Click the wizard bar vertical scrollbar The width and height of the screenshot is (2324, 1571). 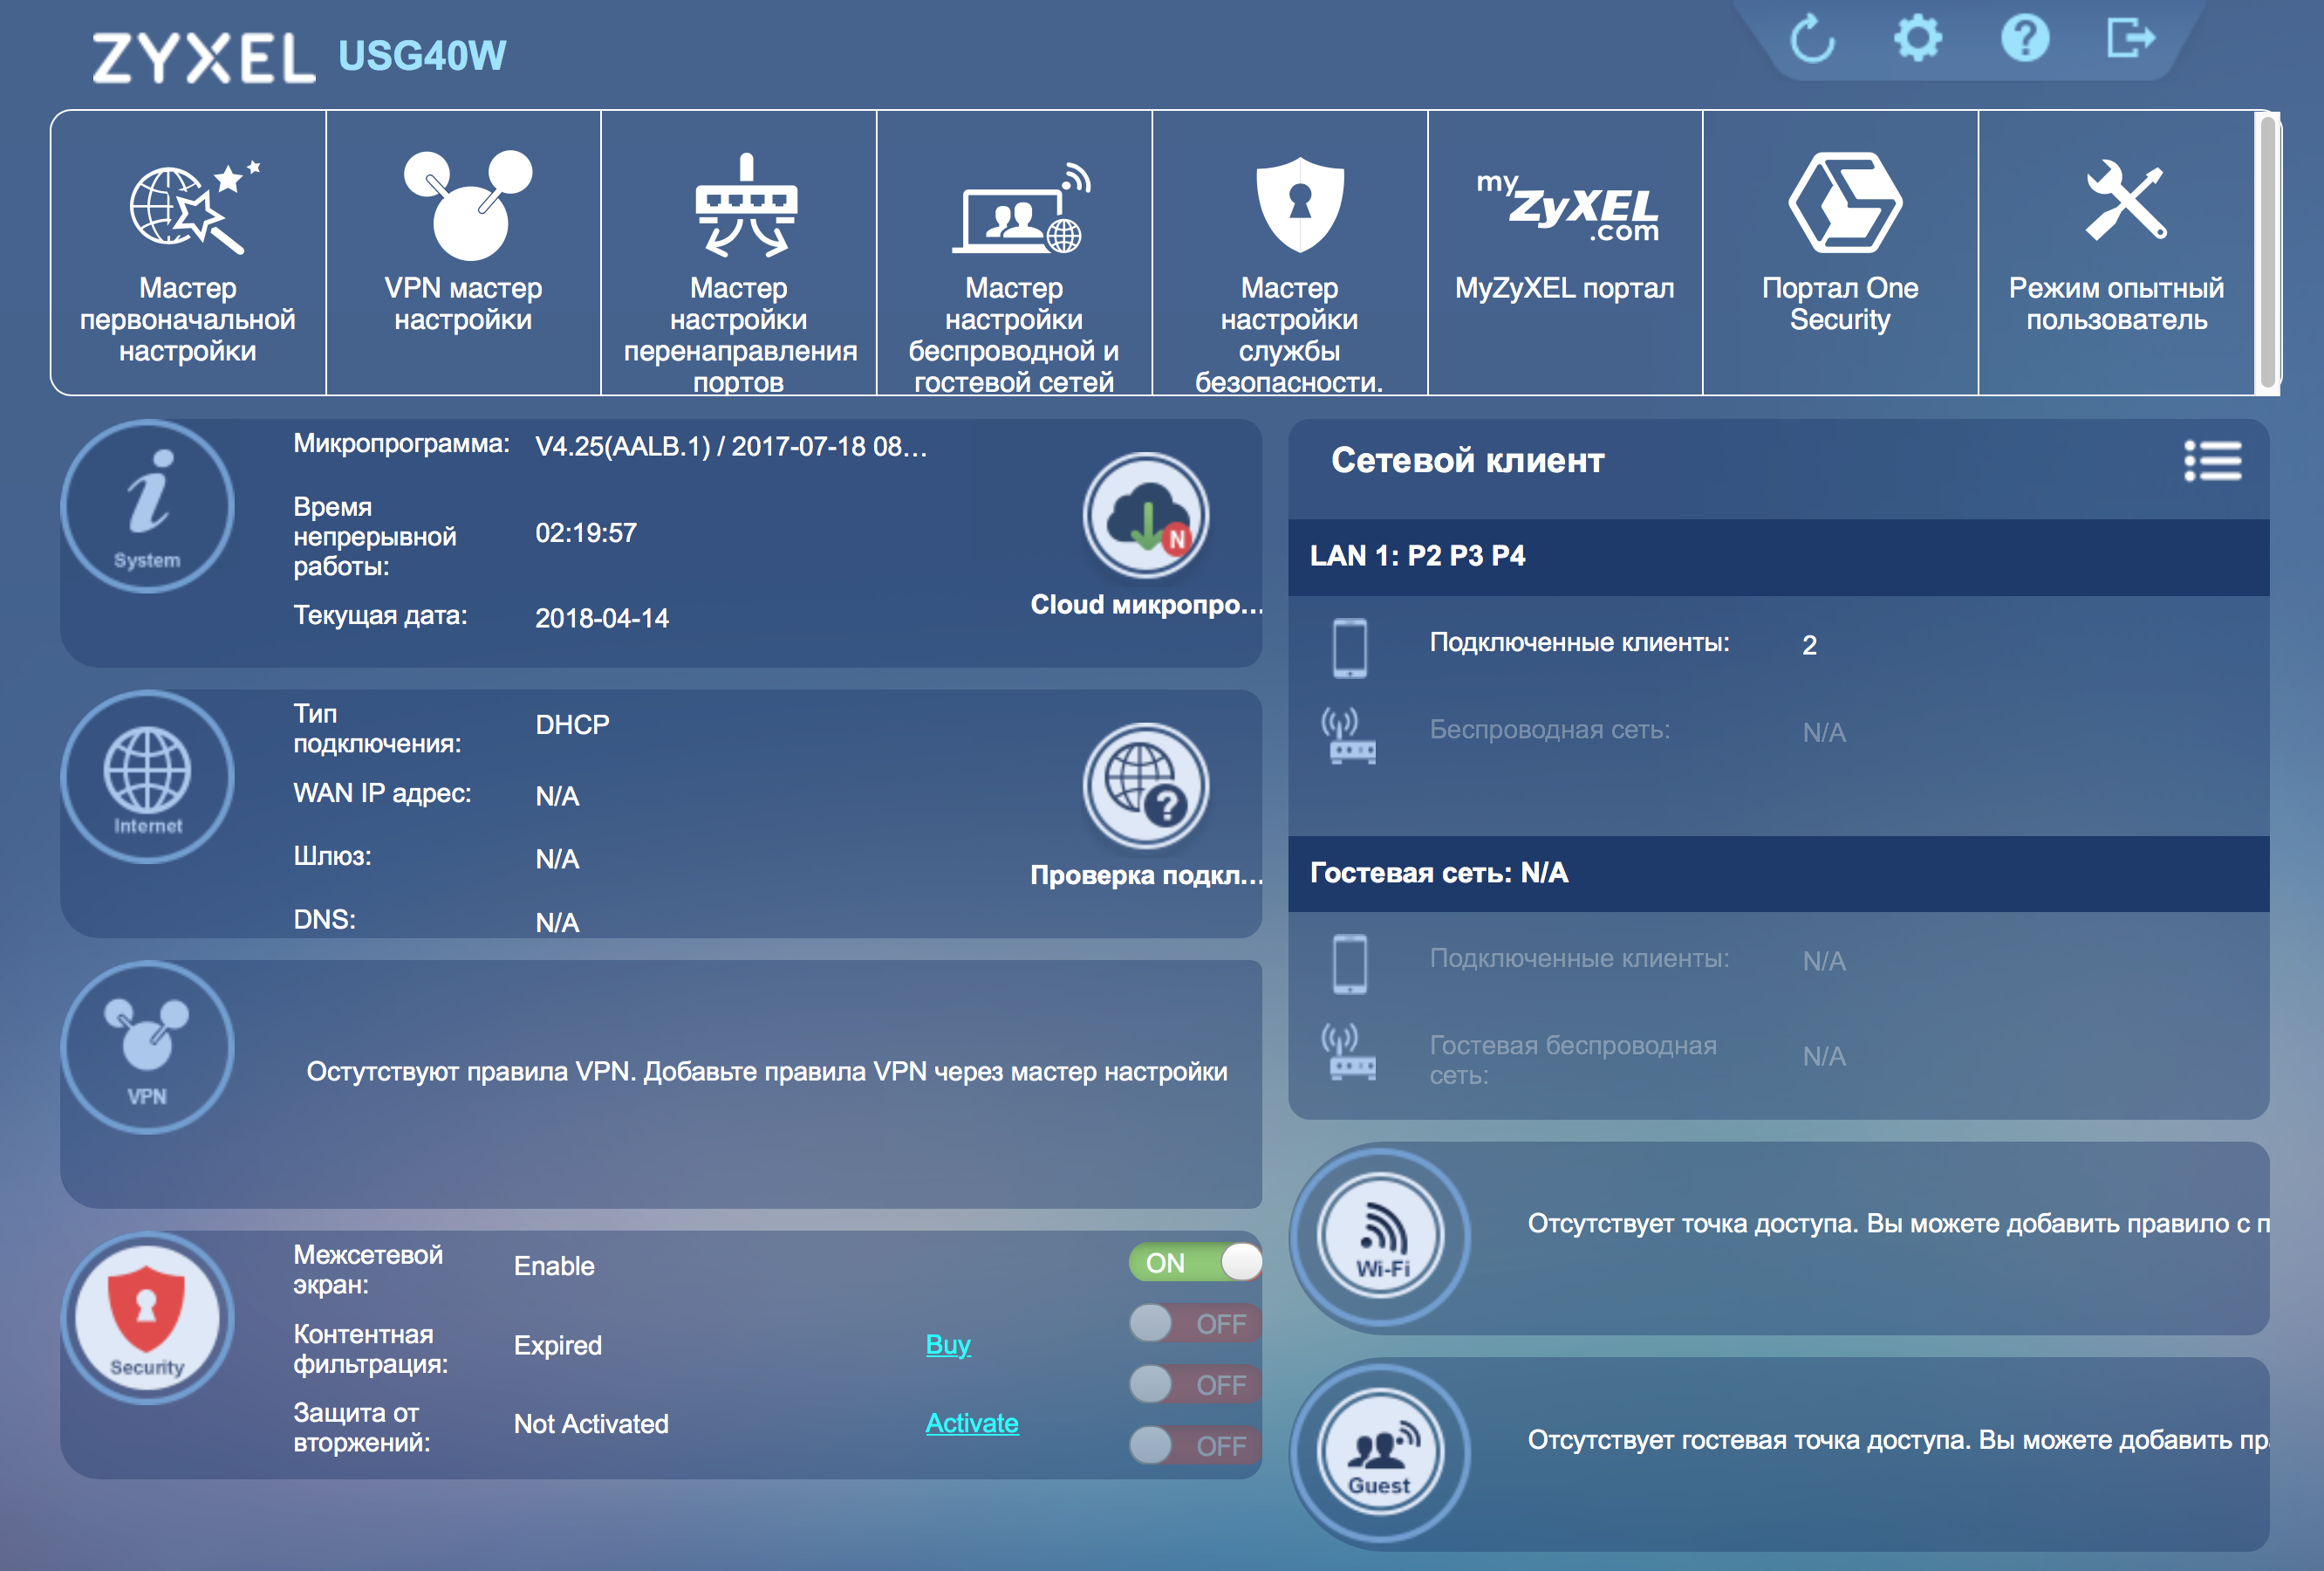coord(2268,252)
